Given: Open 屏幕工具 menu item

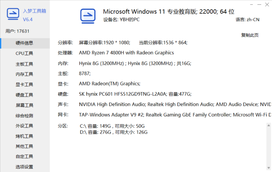Looking at the screenshot, I should [x=24, y=105].
